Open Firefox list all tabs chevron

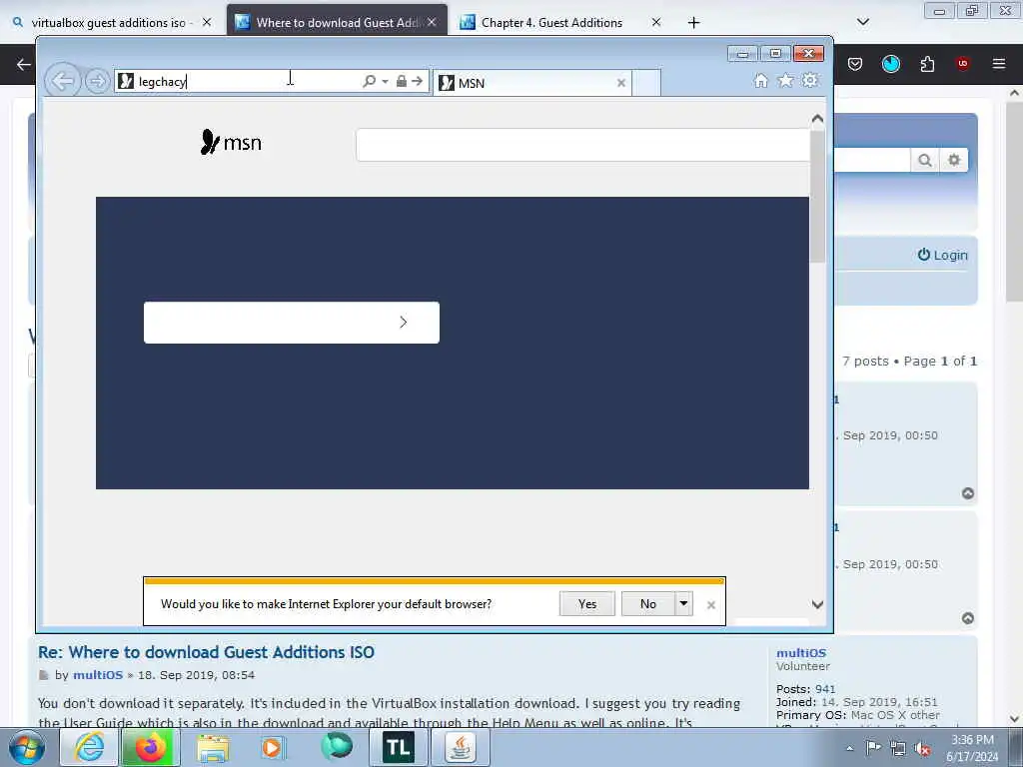863,22
